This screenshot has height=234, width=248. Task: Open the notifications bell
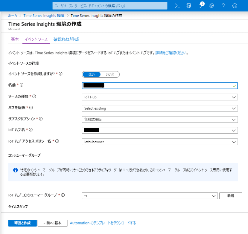click(200, 6)
